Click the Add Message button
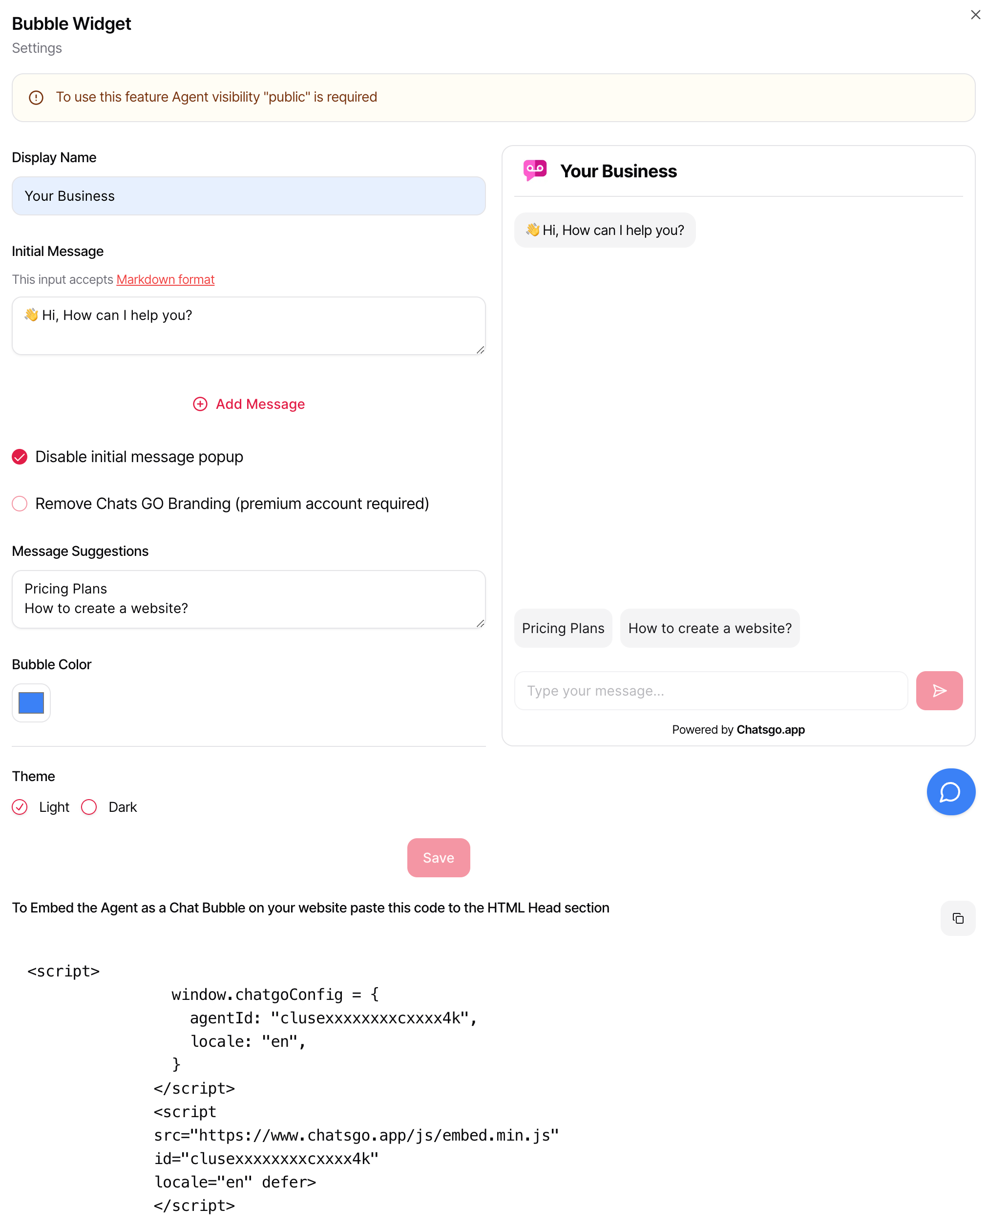 click(249, 404)
